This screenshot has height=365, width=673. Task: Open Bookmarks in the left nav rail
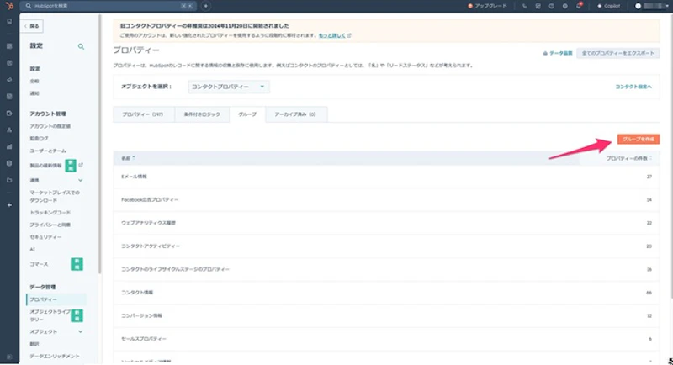[x=9, y=21]
